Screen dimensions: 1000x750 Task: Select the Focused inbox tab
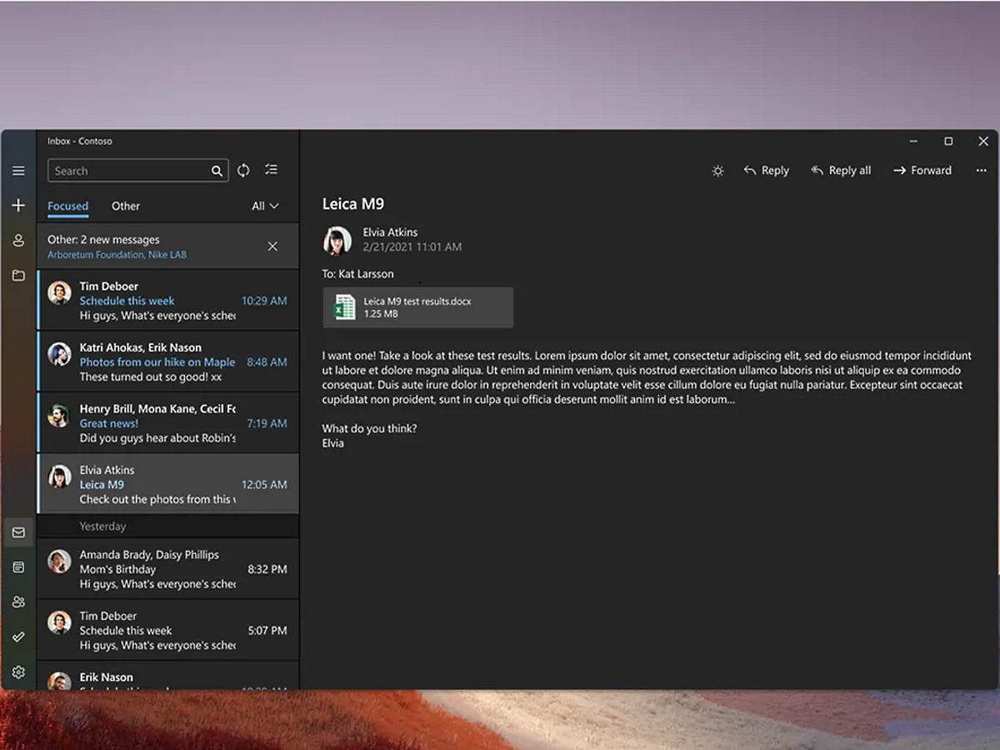tap(67, 206)
